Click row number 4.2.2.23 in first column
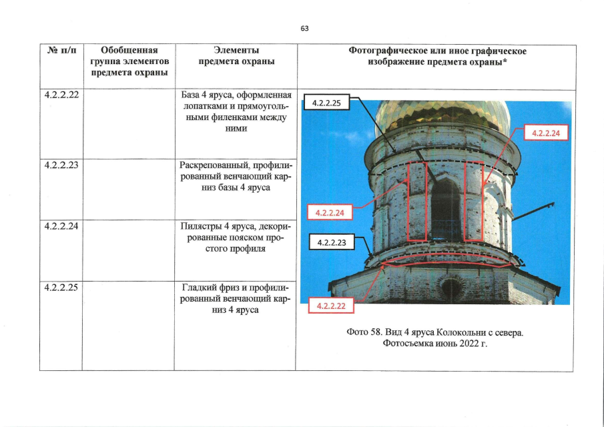 click(61, 165)
